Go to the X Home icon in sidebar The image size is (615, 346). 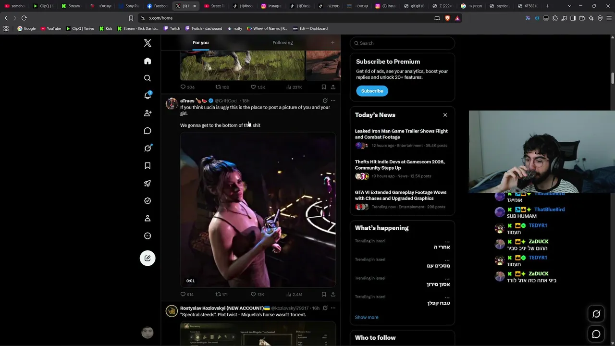148,61
